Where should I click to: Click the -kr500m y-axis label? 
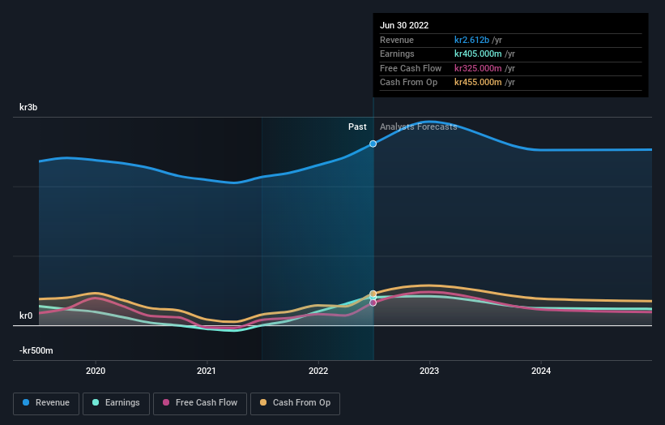click(x=36, y=350)
